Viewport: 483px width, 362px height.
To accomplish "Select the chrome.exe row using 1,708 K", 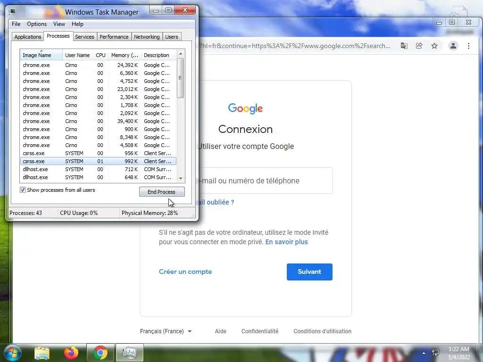I will (98, 105).
